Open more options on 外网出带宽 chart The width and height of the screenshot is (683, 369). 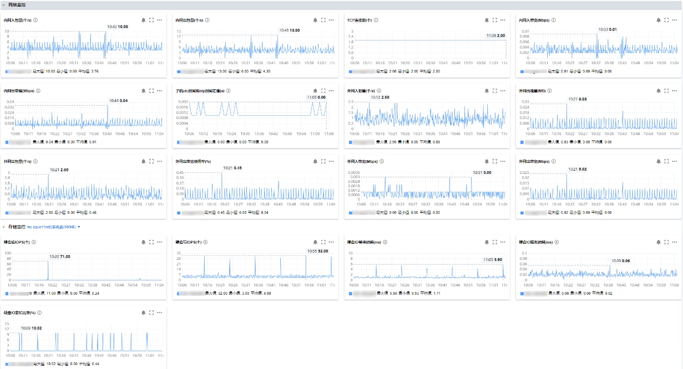[675, 161]
